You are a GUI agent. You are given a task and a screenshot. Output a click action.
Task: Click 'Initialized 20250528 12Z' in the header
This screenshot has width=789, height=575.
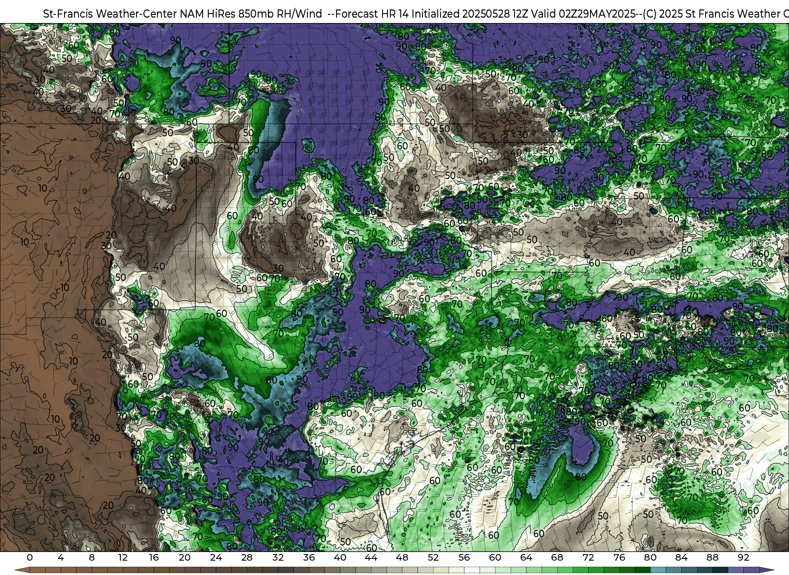pyautogui.click(x=471, y=14)
